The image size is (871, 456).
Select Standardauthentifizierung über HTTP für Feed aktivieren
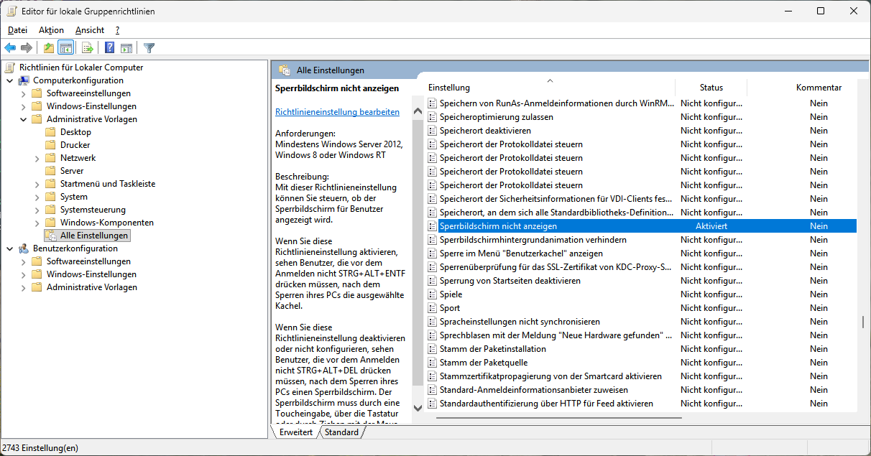546,404
